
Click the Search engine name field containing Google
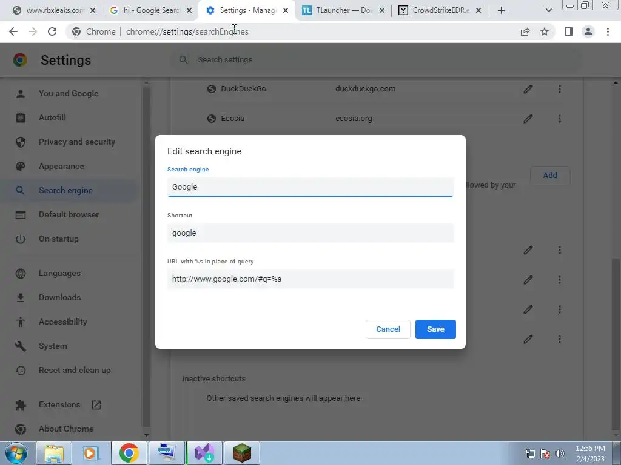click(310, 186)
